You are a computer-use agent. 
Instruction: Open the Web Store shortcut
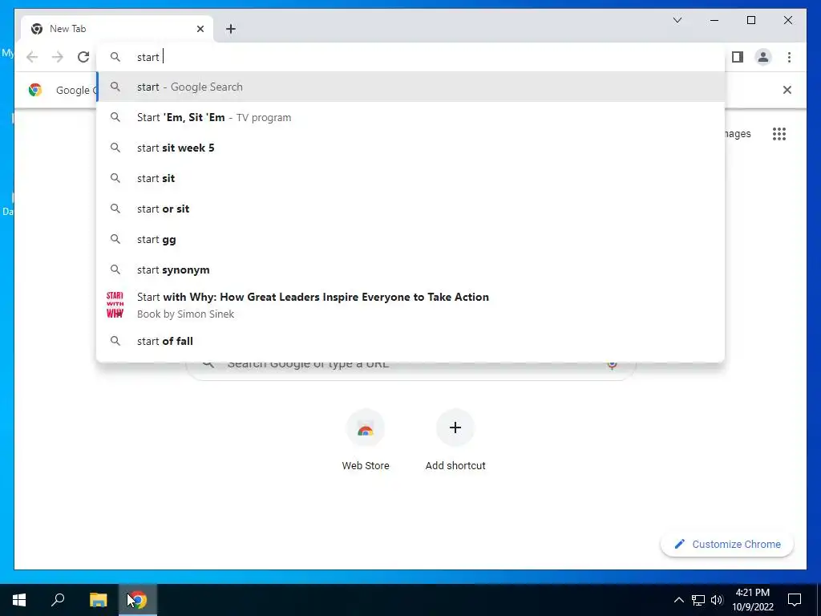366,442
